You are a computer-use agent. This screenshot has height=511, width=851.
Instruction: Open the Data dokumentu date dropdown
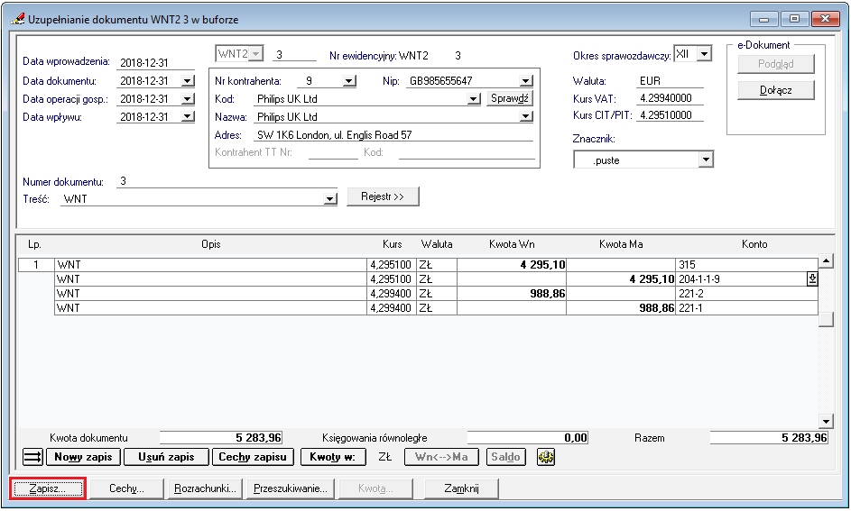point(188,81)
